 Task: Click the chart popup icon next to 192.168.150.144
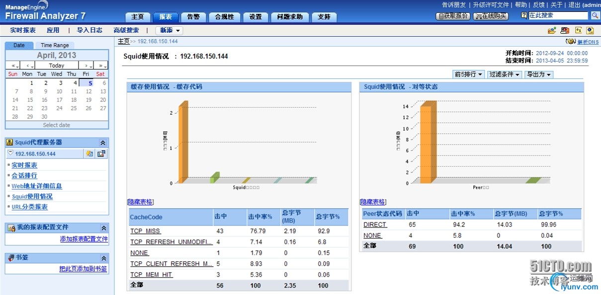tap(101, 153)
